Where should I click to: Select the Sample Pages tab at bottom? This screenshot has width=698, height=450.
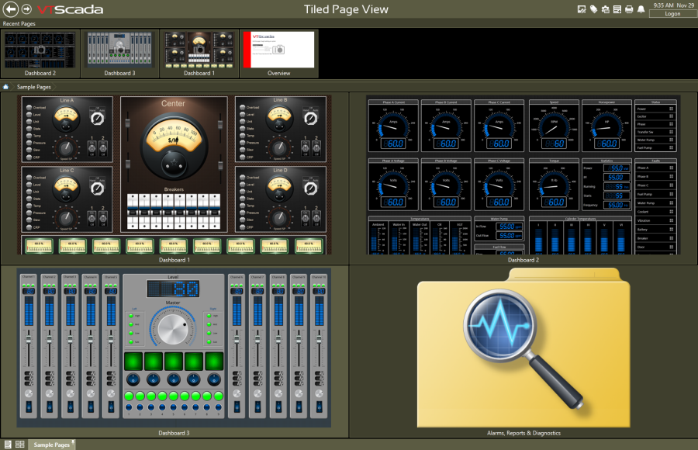51,444
